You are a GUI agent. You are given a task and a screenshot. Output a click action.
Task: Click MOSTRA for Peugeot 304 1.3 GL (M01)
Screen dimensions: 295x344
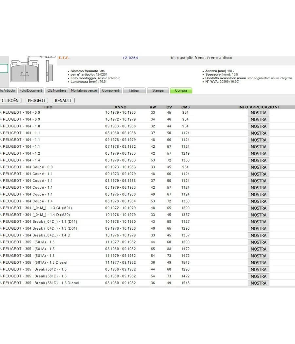[x=259, y=208]
